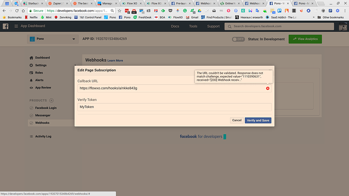Click the red error icon in Callback URL field
The height and width of the screenshot is (196, 349).
[268, 88]
